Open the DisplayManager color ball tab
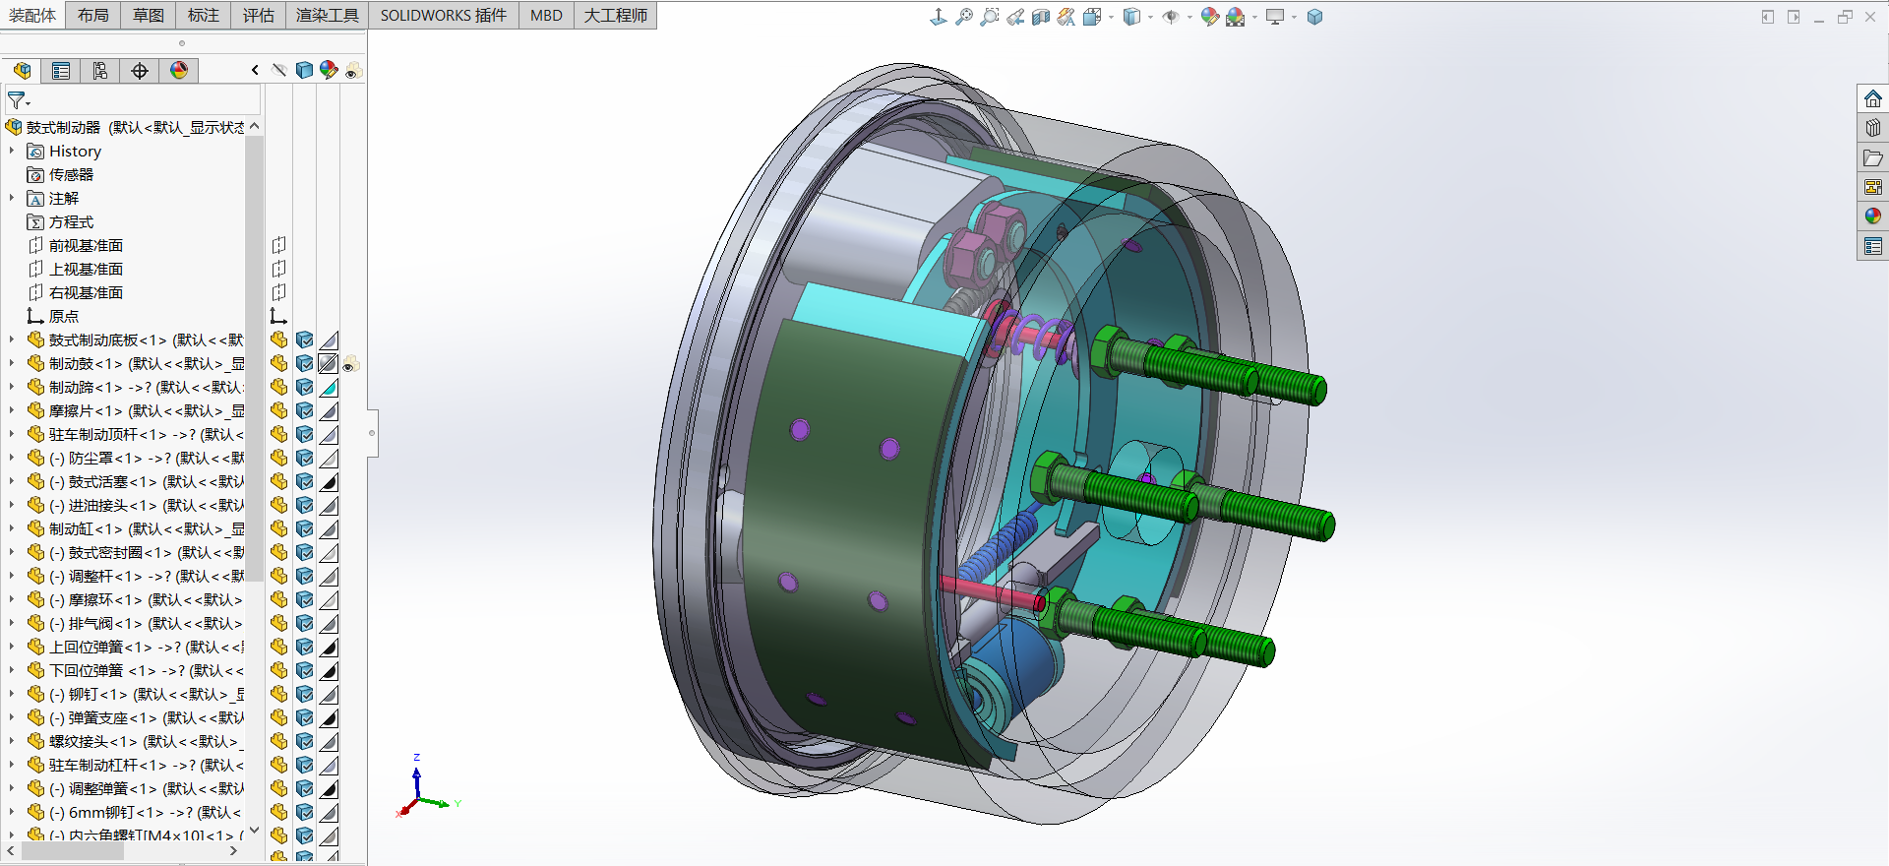This screenshot has height=866, width=1889. (179, 70)
